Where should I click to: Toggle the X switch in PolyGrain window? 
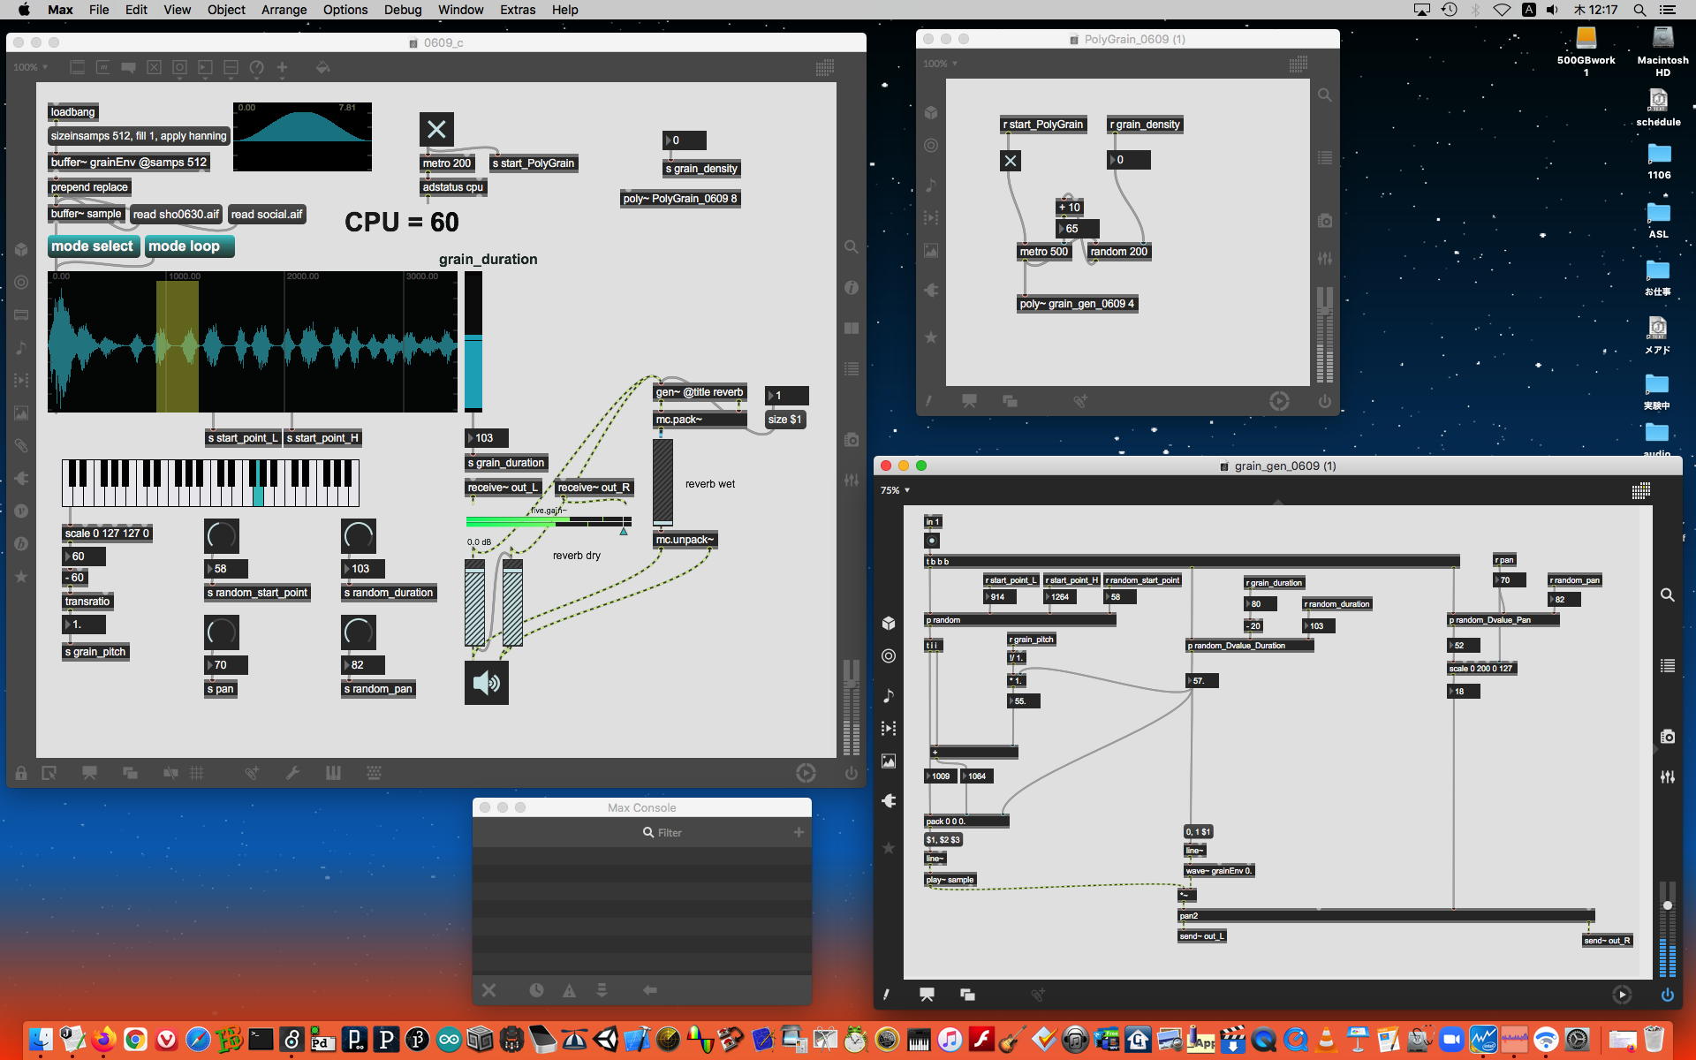point(1011,161)
